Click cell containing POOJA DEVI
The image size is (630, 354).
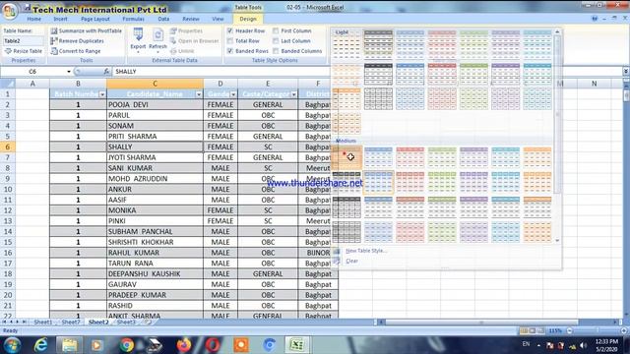coord(156,105)
